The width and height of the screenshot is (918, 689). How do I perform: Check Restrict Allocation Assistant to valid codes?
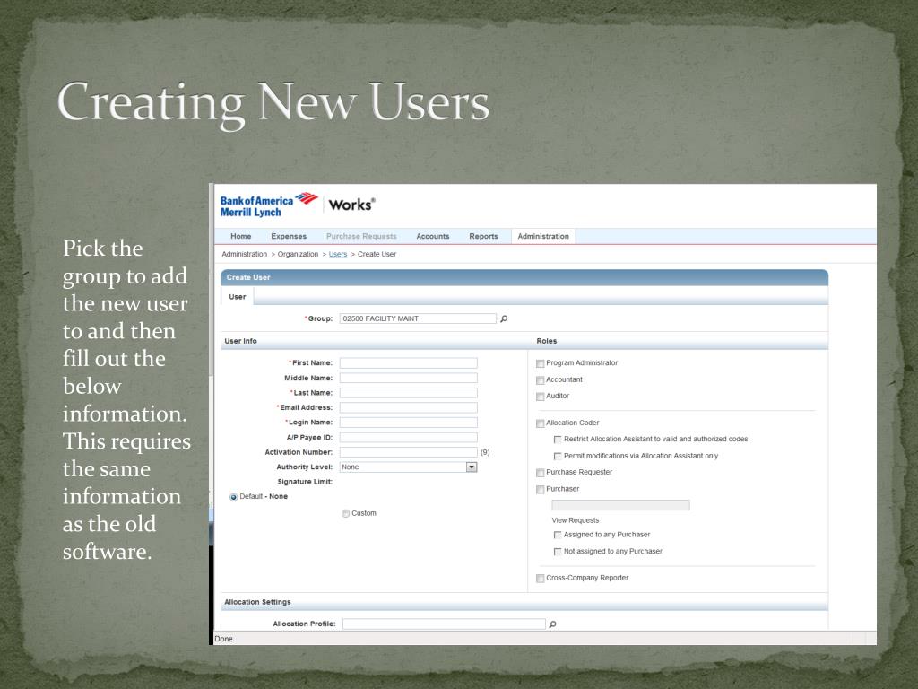click(558, 440)
